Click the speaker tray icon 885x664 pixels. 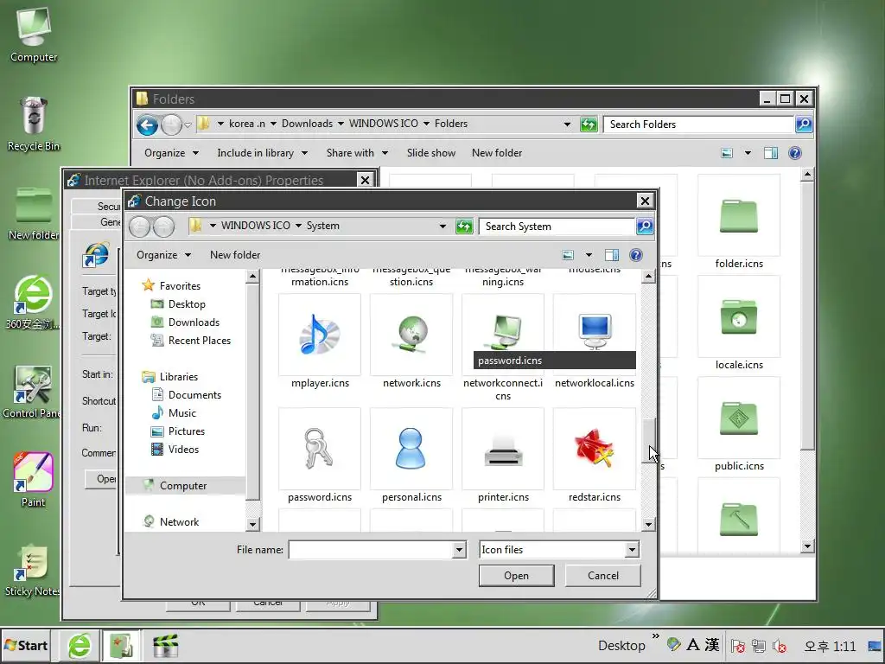(780, 645)
